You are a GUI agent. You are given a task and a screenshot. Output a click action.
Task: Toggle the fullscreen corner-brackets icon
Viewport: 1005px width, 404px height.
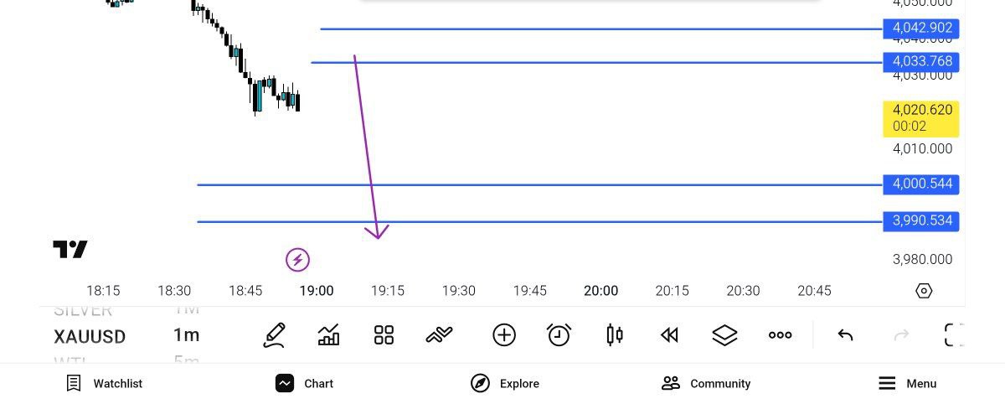953,335
